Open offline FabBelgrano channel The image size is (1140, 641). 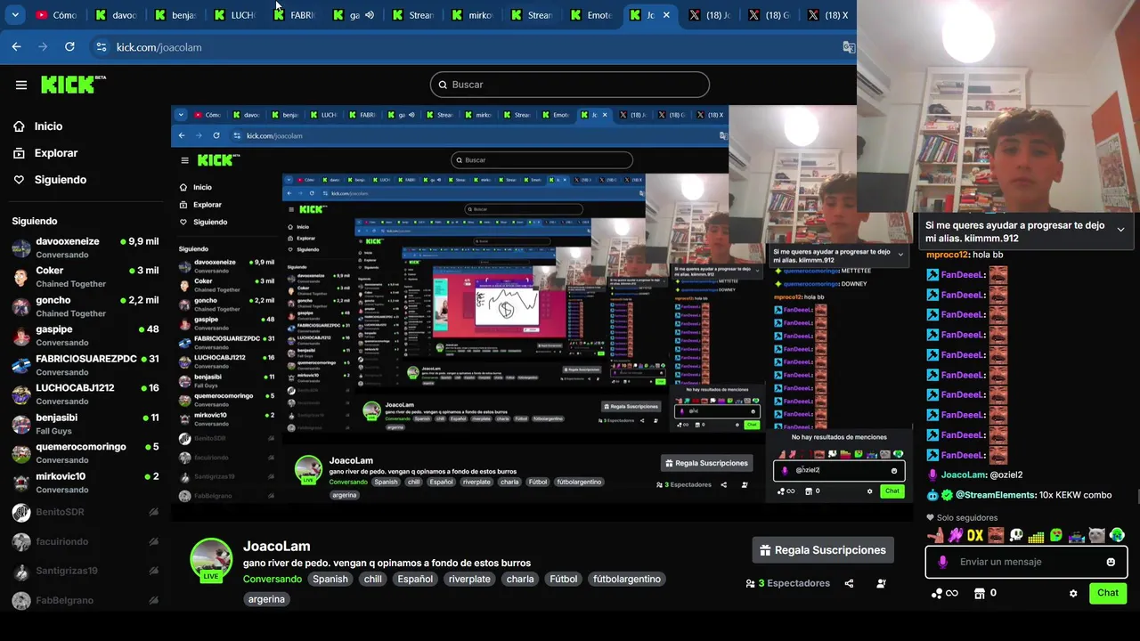point(85,600)
